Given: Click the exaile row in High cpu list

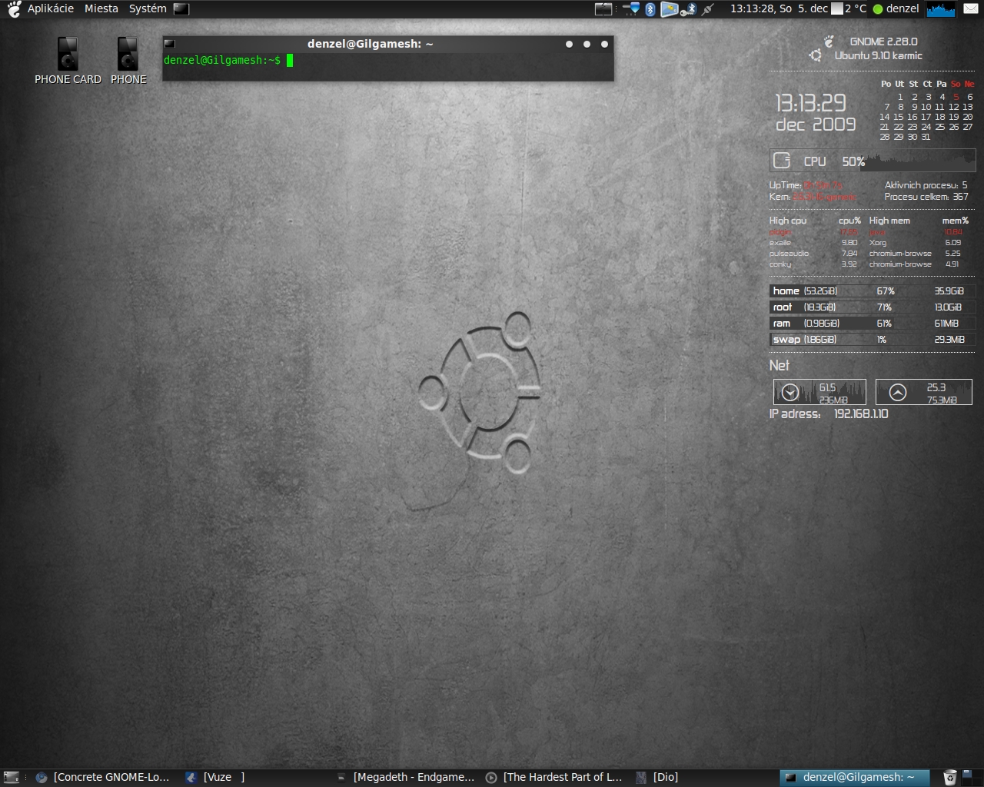Looking at the screenshot, I should click(813, 242).
